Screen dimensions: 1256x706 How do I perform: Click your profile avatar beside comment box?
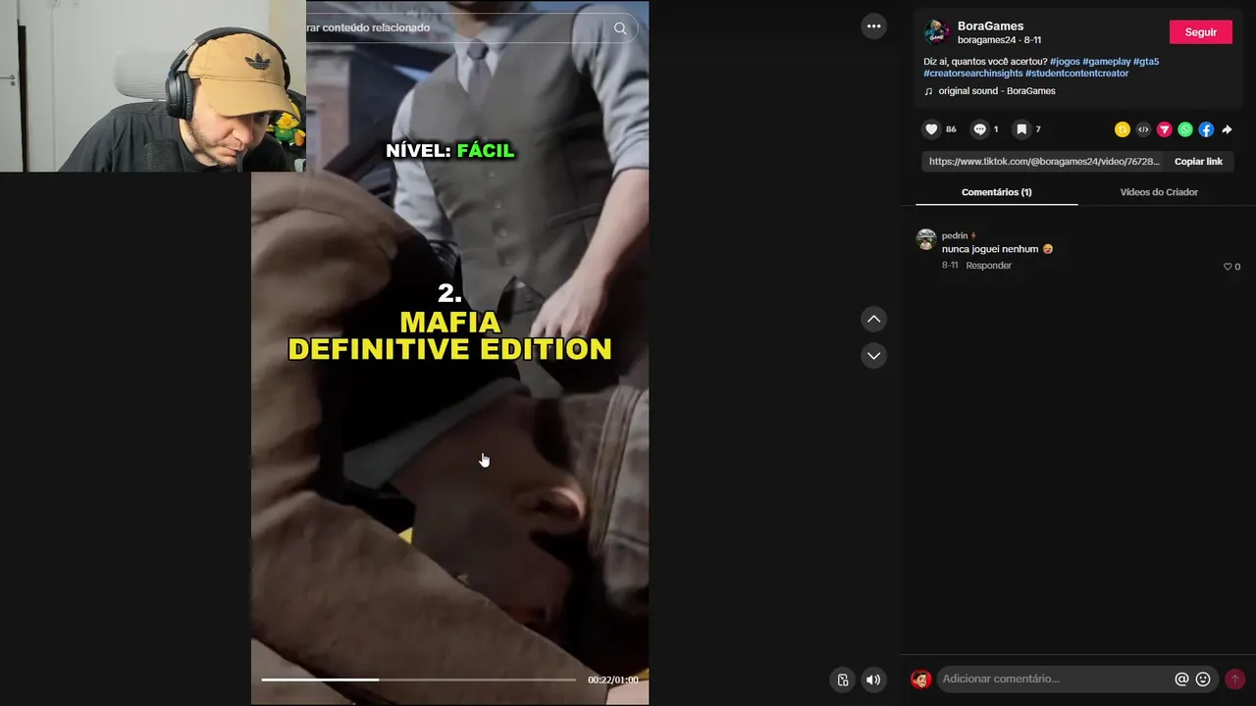(x=920, y=679)
